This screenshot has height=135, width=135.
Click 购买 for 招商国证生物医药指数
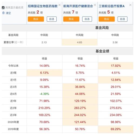(x=36, y=19)
